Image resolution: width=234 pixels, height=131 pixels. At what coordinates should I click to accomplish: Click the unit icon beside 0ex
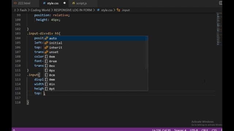coord(46,66)
